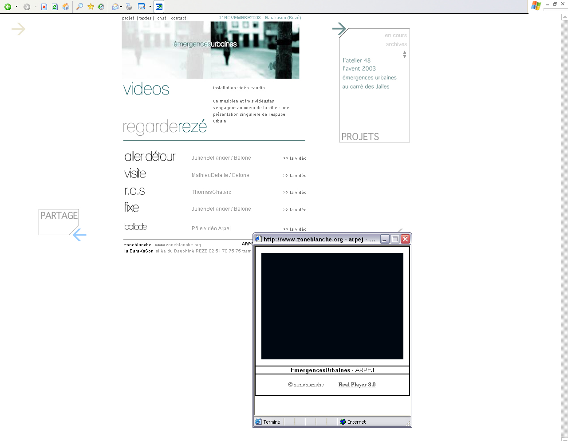Click the blue left arrow near PARTAGE

[79, 235]
